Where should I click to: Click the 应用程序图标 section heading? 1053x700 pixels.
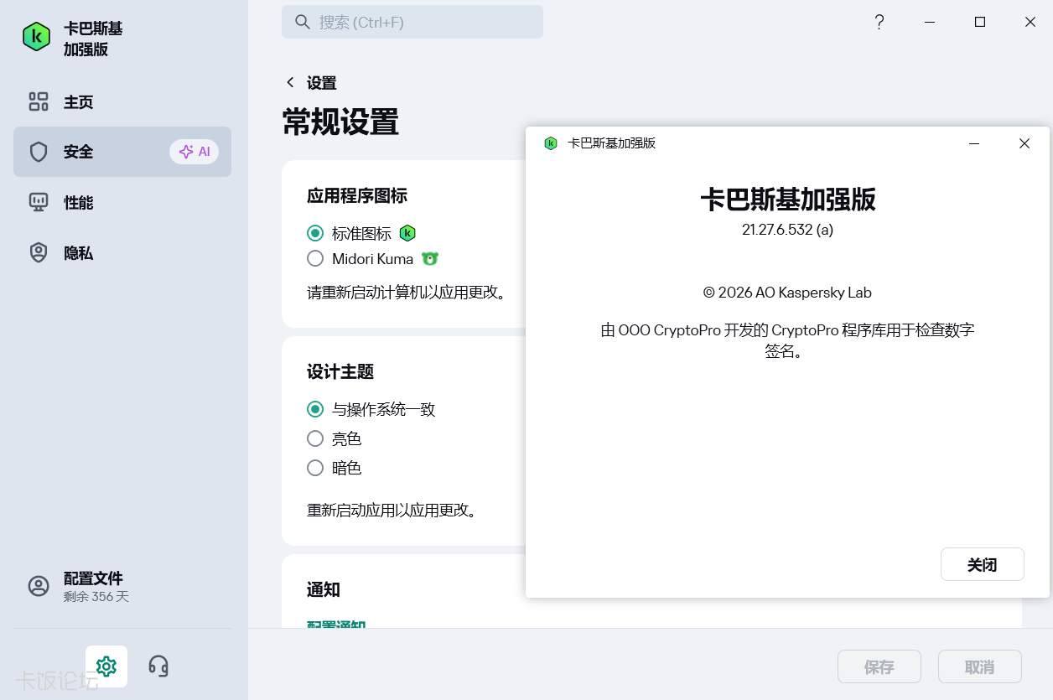tap(357, 196)
